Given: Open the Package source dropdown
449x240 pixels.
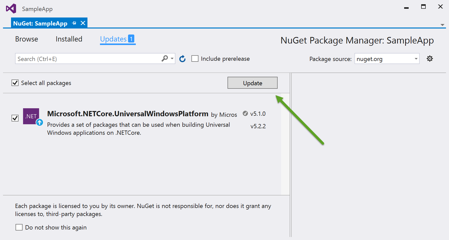Looking at the screenshot, I should tap(387, 59).
